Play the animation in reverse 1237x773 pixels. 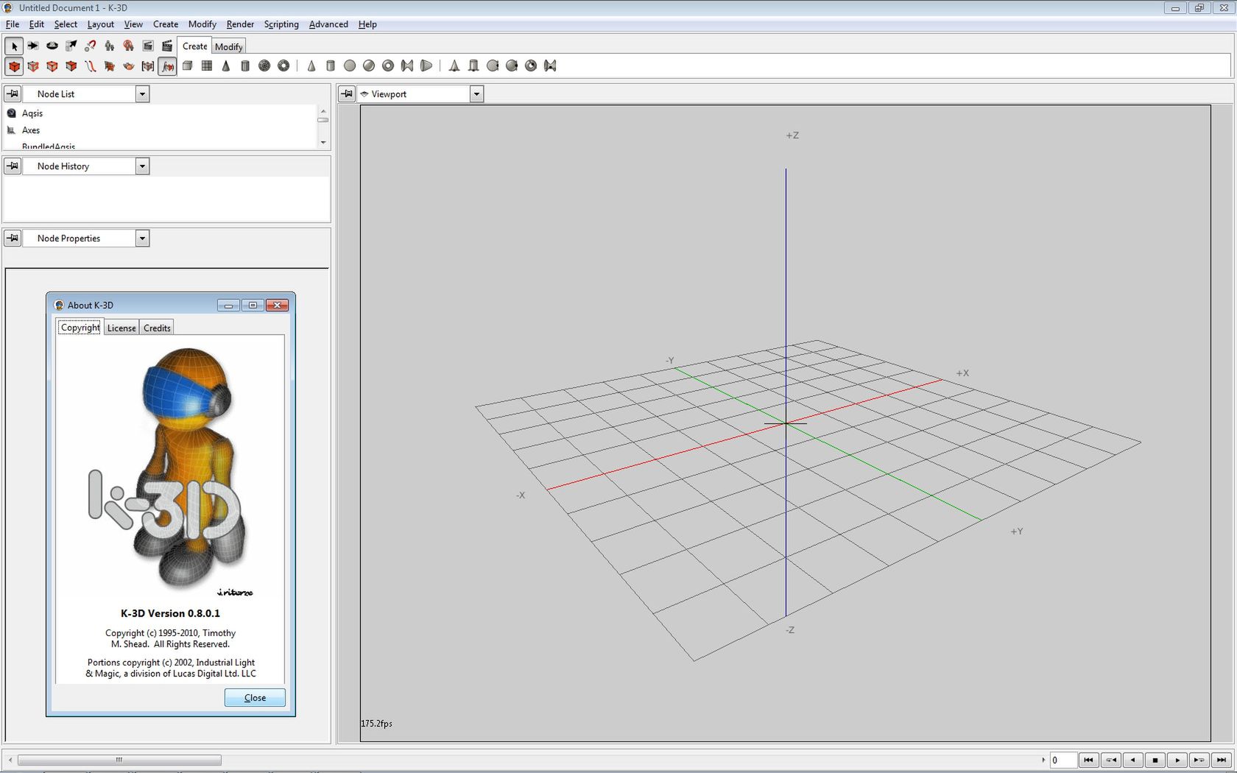[1133, 760]
